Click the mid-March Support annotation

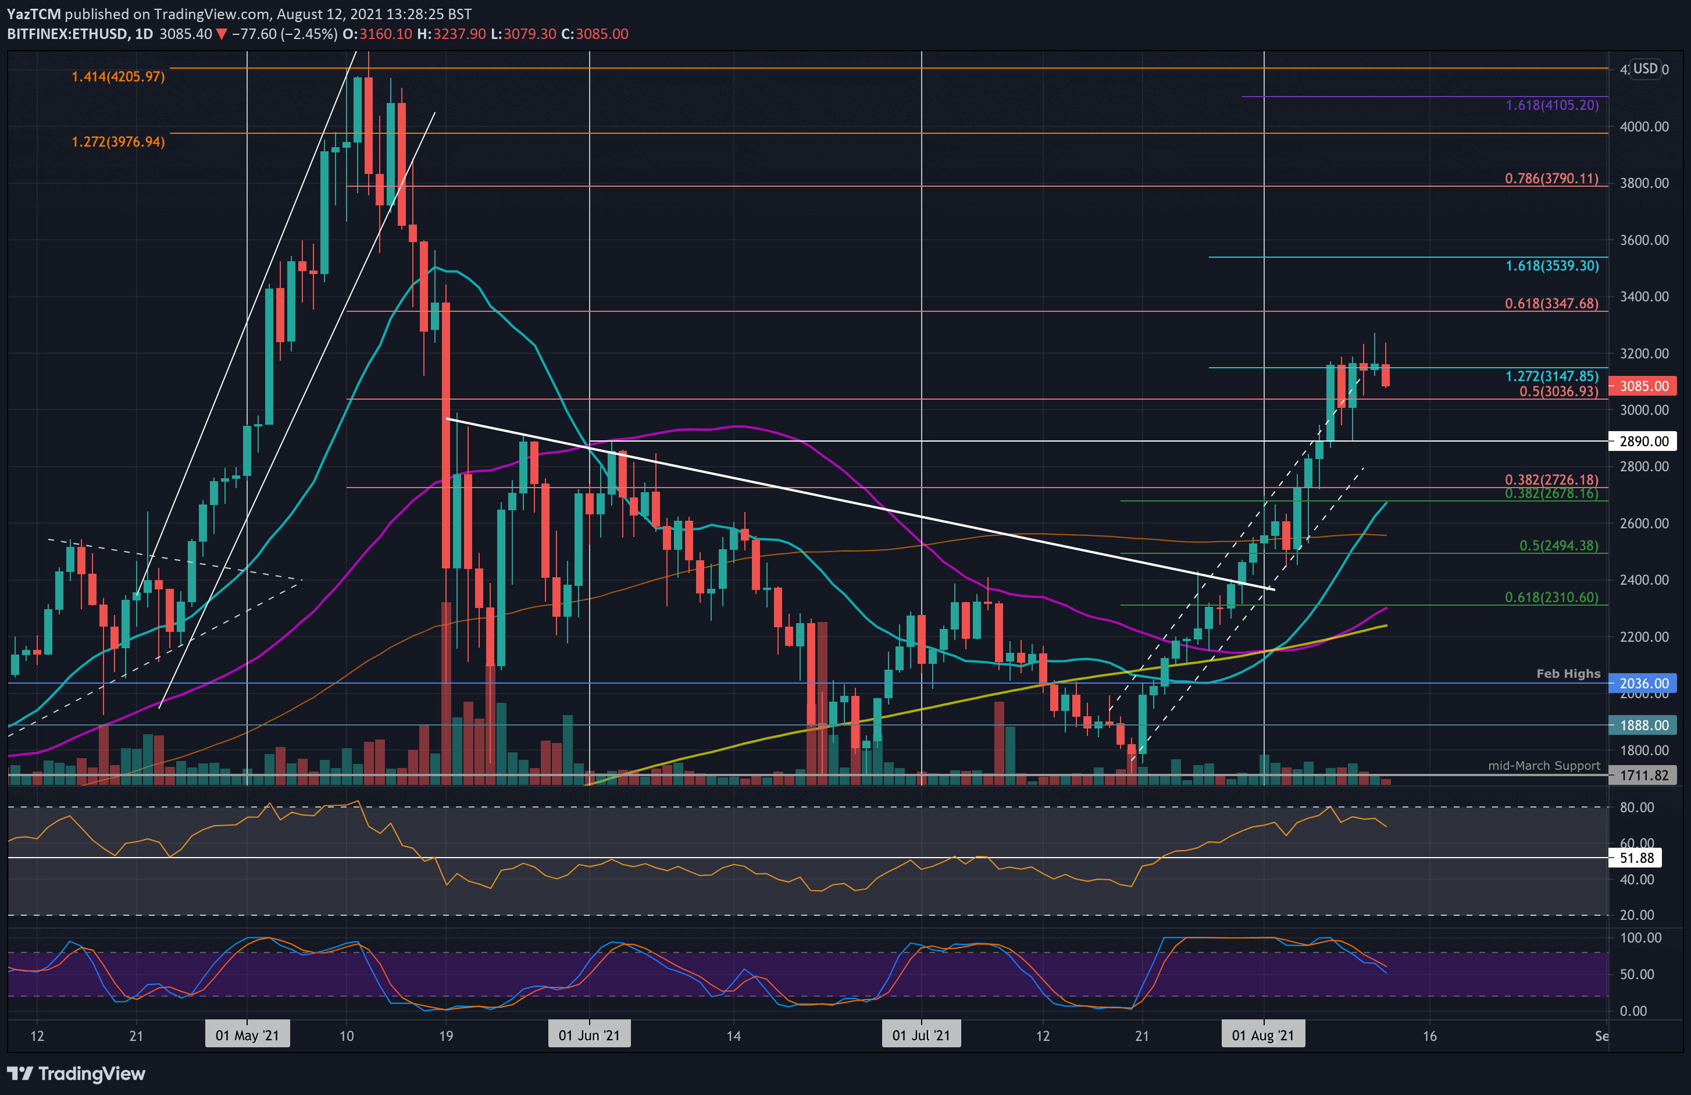tap(1544, 766)
